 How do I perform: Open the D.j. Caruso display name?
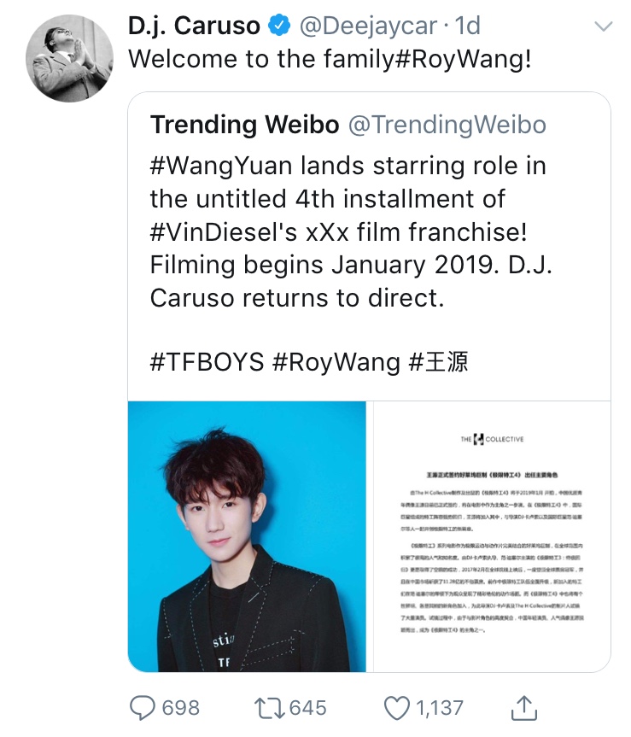pos(194,26)
